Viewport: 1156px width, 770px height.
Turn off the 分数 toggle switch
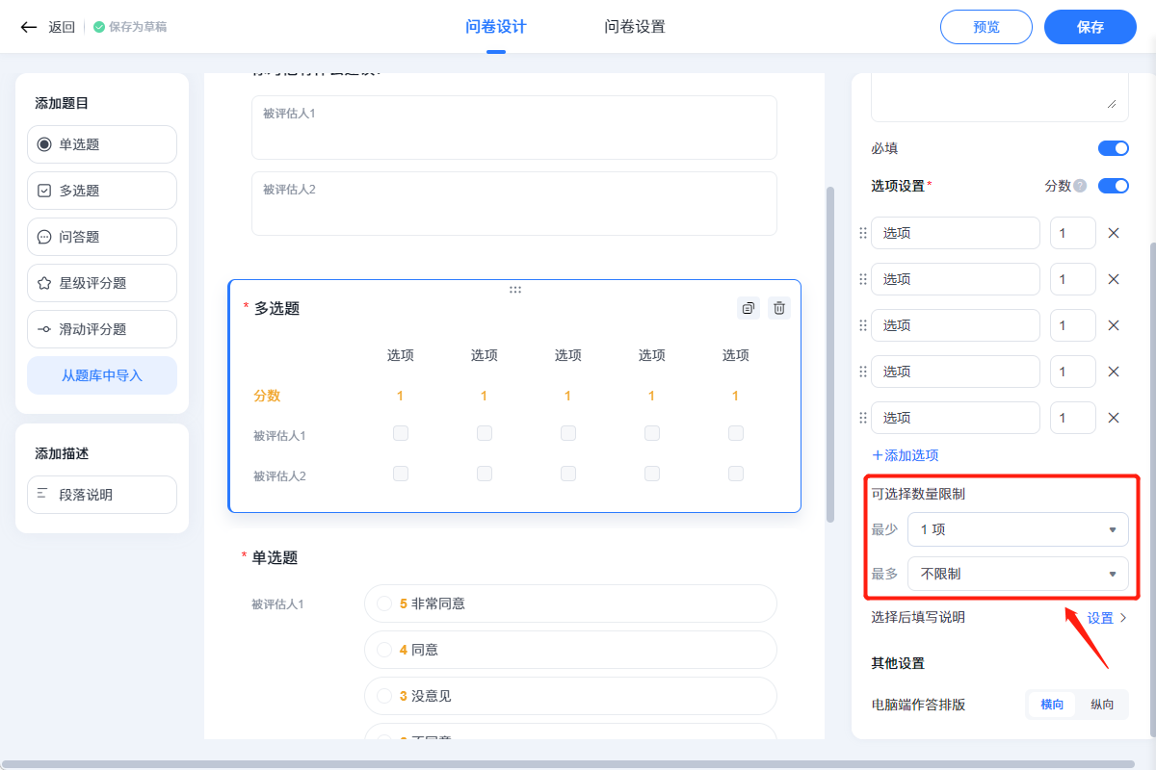(x=1114, y=186)
